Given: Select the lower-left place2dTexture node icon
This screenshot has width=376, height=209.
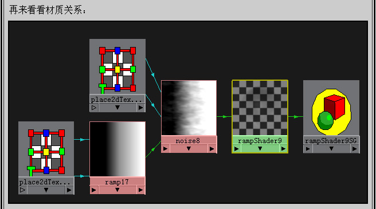Looking at the screenshot, I should 46,149.
